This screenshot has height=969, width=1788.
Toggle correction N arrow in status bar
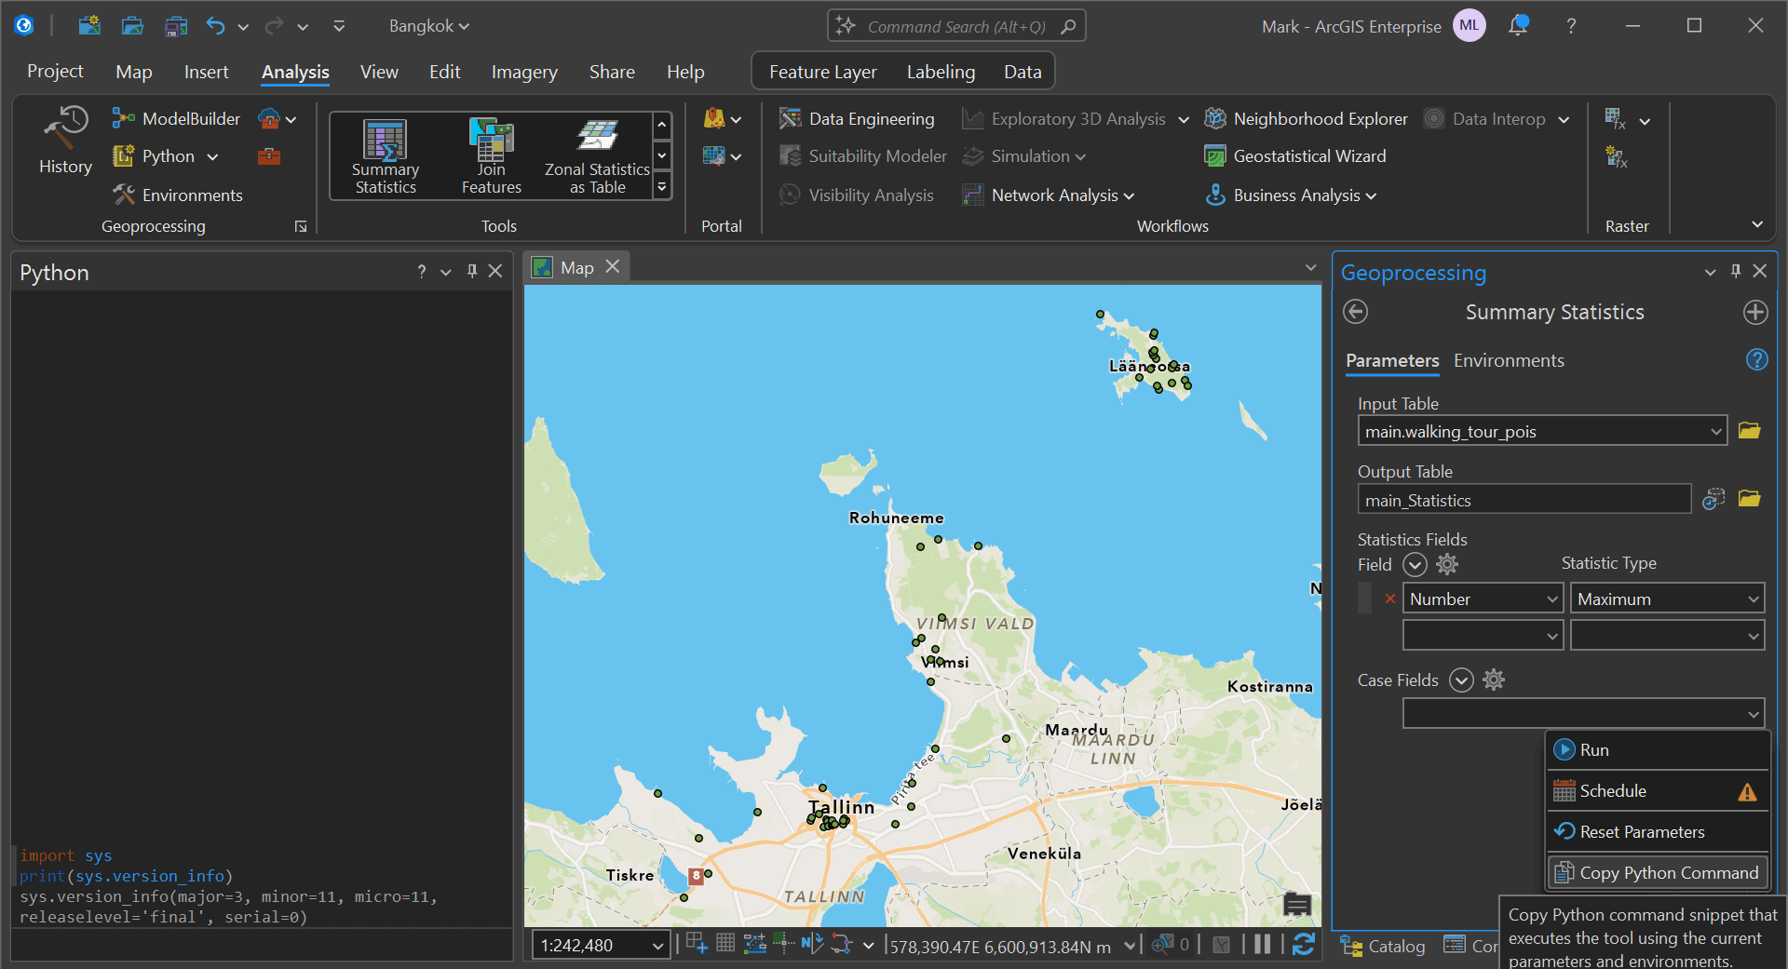click(x=812, y=944)
